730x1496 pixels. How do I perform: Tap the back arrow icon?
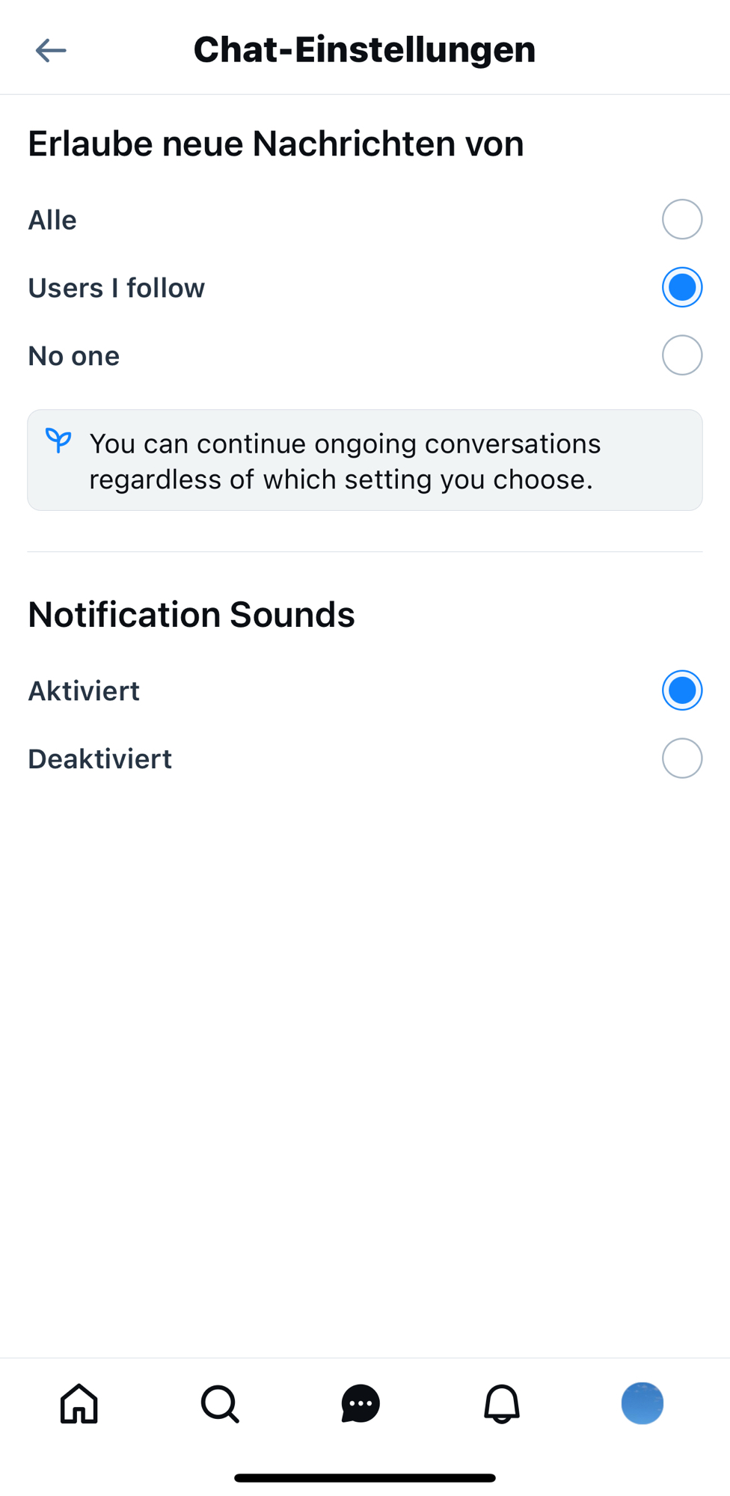[51, 50]
